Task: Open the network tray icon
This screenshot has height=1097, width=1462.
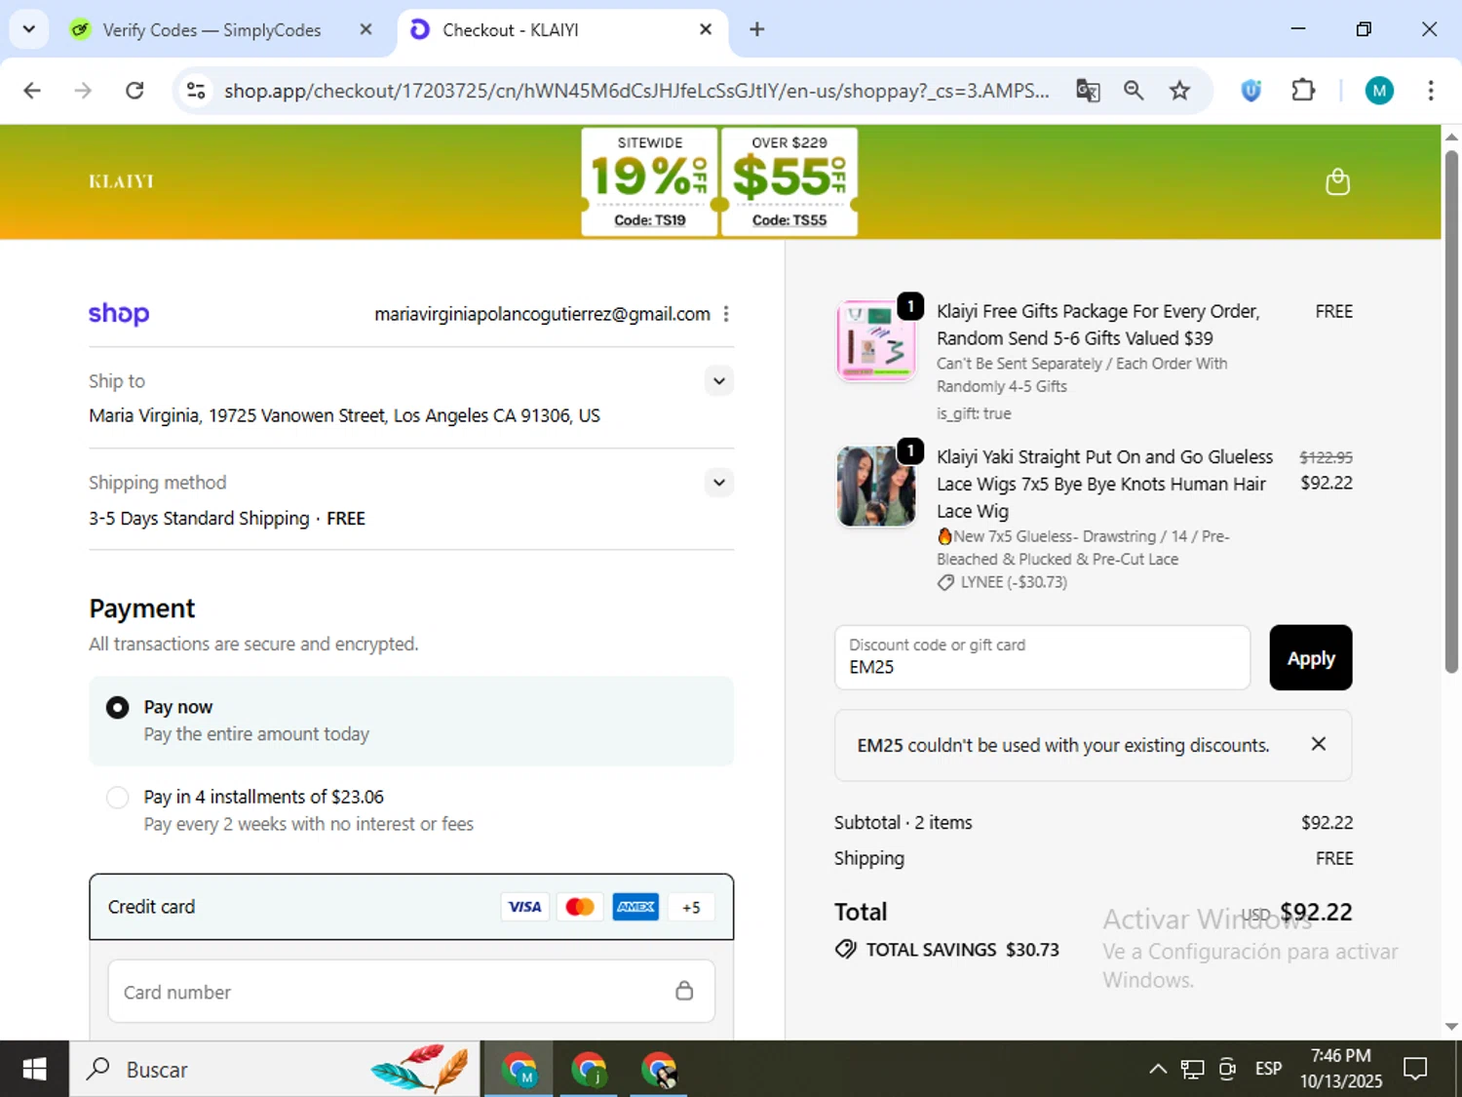Action: (x=1192, y=1069)
